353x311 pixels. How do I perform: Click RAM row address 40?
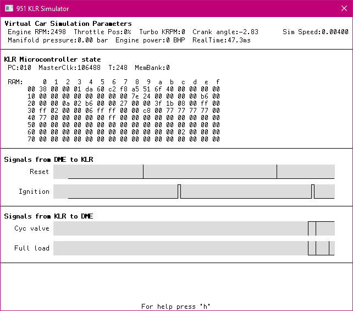coord(31,118)
